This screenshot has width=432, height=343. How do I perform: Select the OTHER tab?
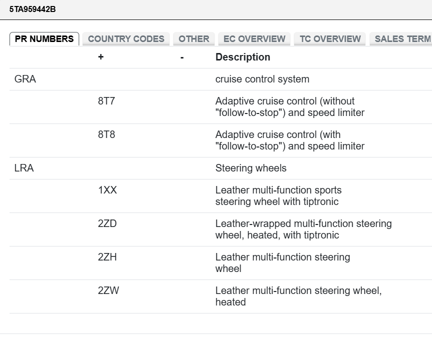point(193,39)
